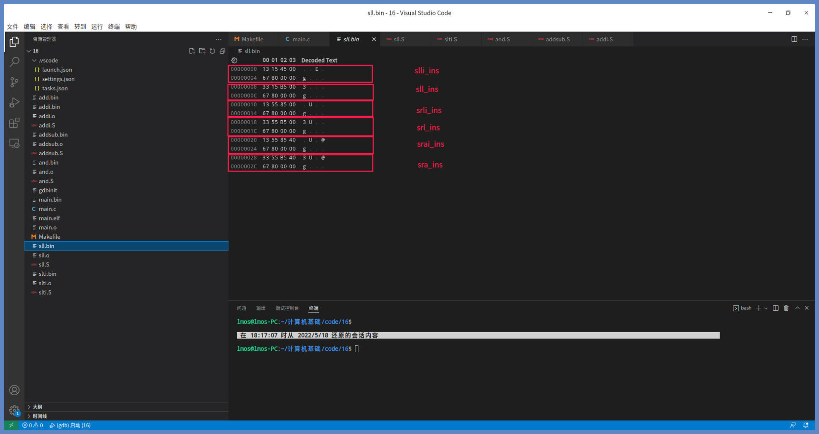Click the (gdb) 启动 debug status button
This screenshot has width=819, height=434.
pos(70,425)
